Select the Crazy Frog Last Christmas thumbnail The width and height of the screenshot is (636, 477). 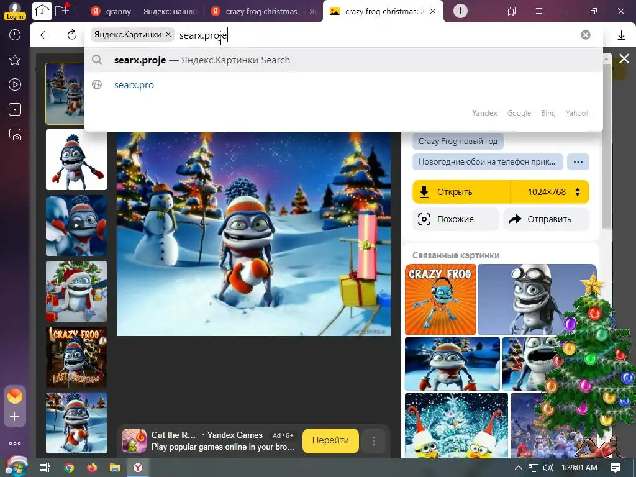pyautogui.click(x=76, y=357)
